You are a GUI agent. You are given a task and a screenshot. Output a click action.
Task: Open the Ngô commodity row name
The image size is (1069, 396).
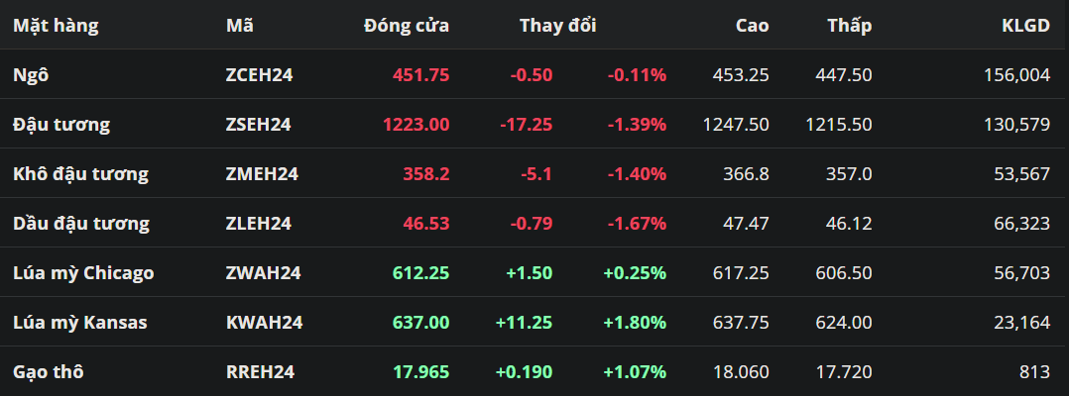pyautogui.click(x=30, y=74)
